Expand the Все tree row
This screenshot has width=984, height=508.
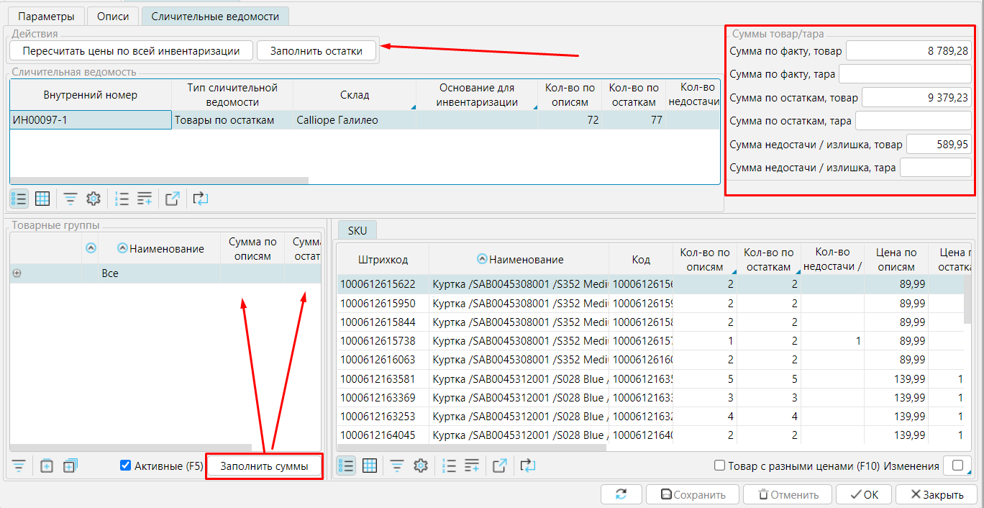coord(17,273)
